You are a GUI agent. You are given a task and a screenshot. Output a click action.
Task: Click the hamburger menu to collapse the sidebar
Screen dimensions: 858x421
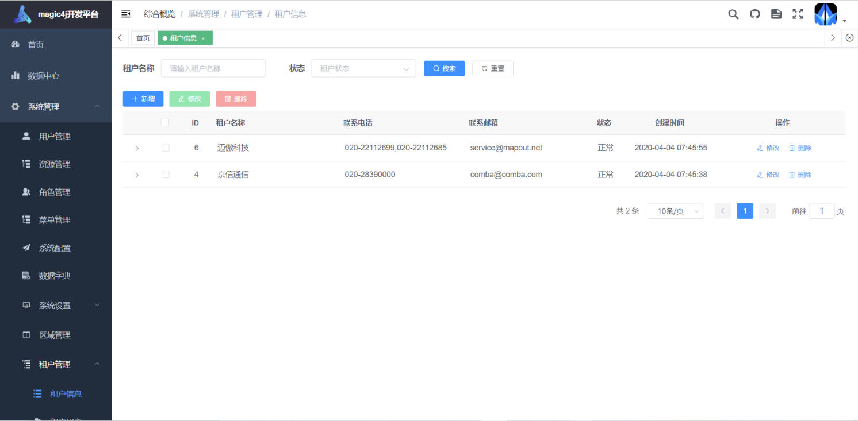(125, 14)
